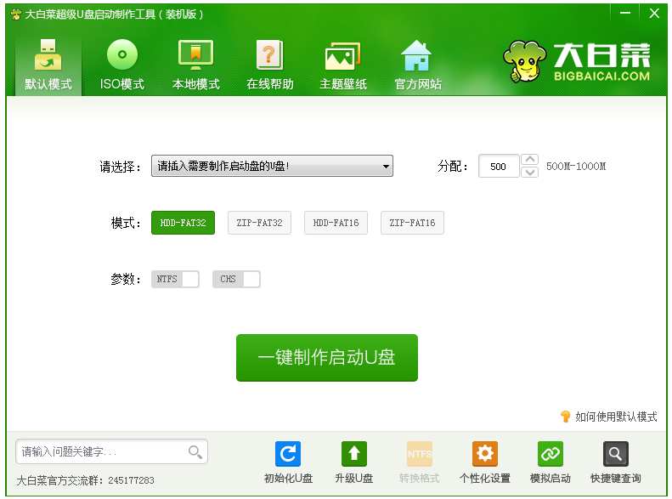Viewport: 672px width, 499px height.
Task: Open 主题壁纸 theme wallpaper icon
Action: (343, 65)
